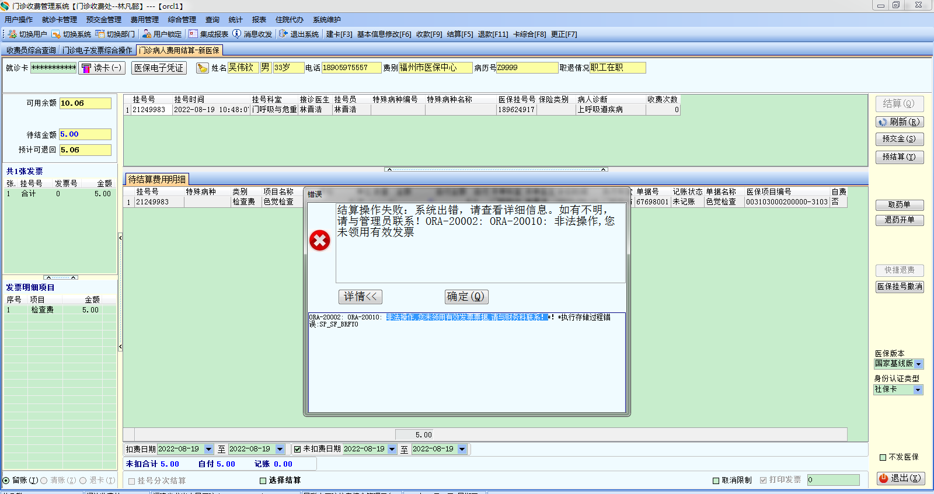Enable the 选择结算 checkbox
Screen dimensions: 934x494
[x=263, y=481]
